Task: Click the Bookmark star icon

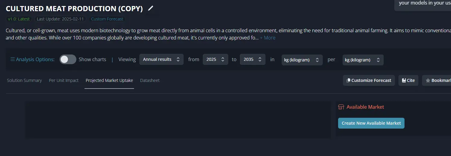Action: pyautogui.click(x=428, y=81)
